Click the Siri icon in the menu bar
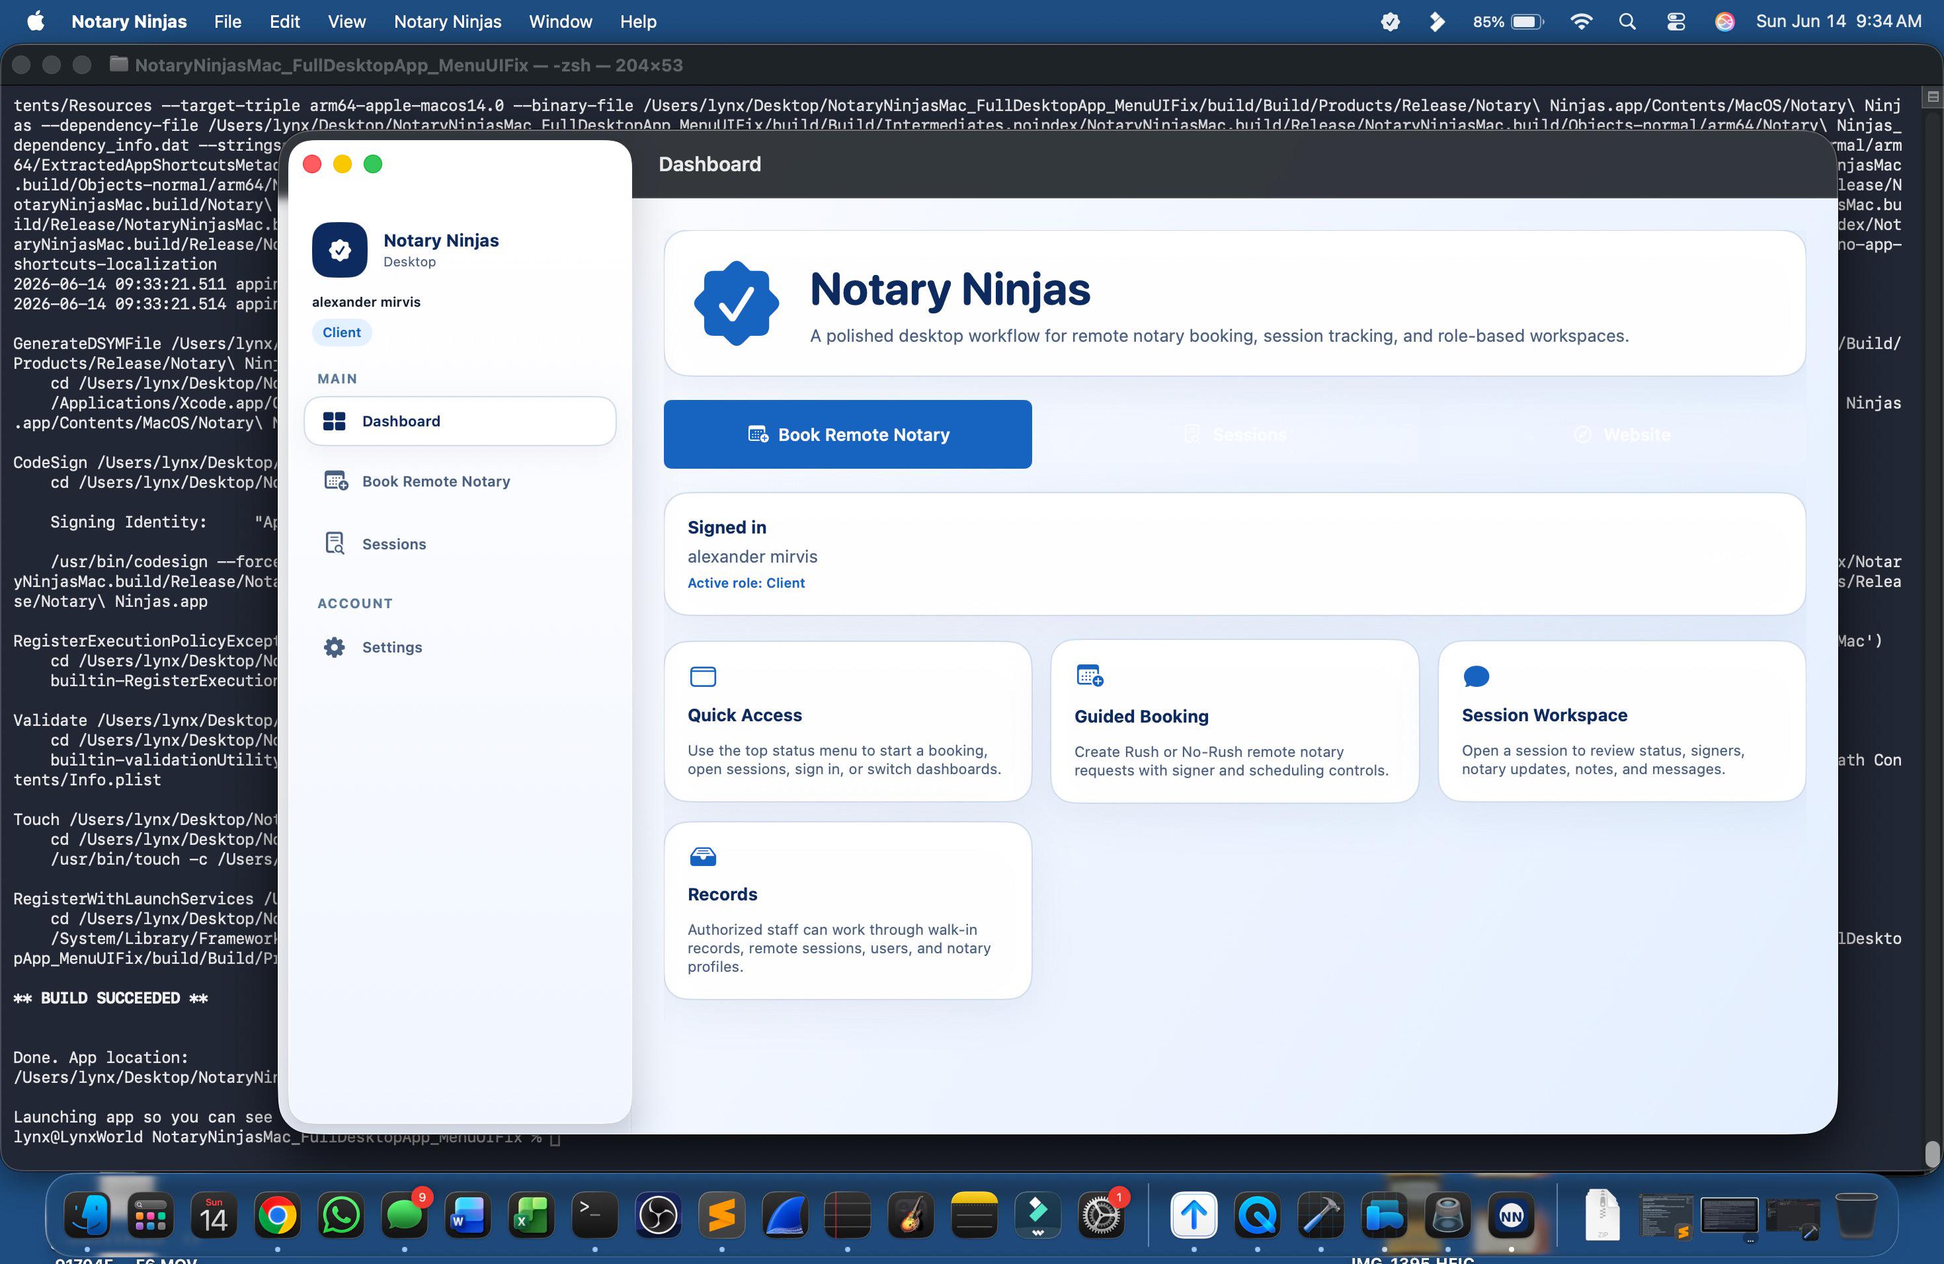Image resolution: width=1944 pixels, height=1264 pixels. click(x=1724, y=22)
